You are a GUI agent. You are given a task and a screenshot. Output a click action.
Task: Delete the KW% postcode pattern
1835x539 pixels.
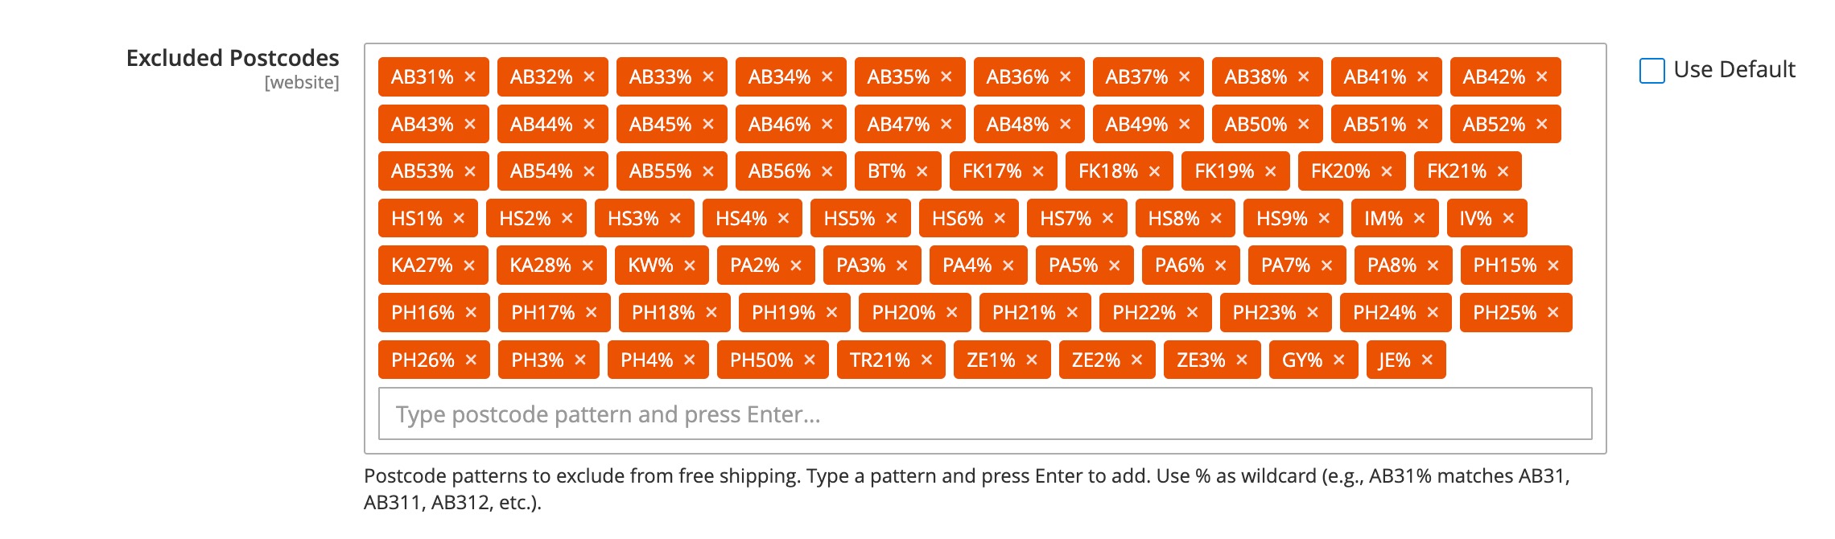click(690, 265)
